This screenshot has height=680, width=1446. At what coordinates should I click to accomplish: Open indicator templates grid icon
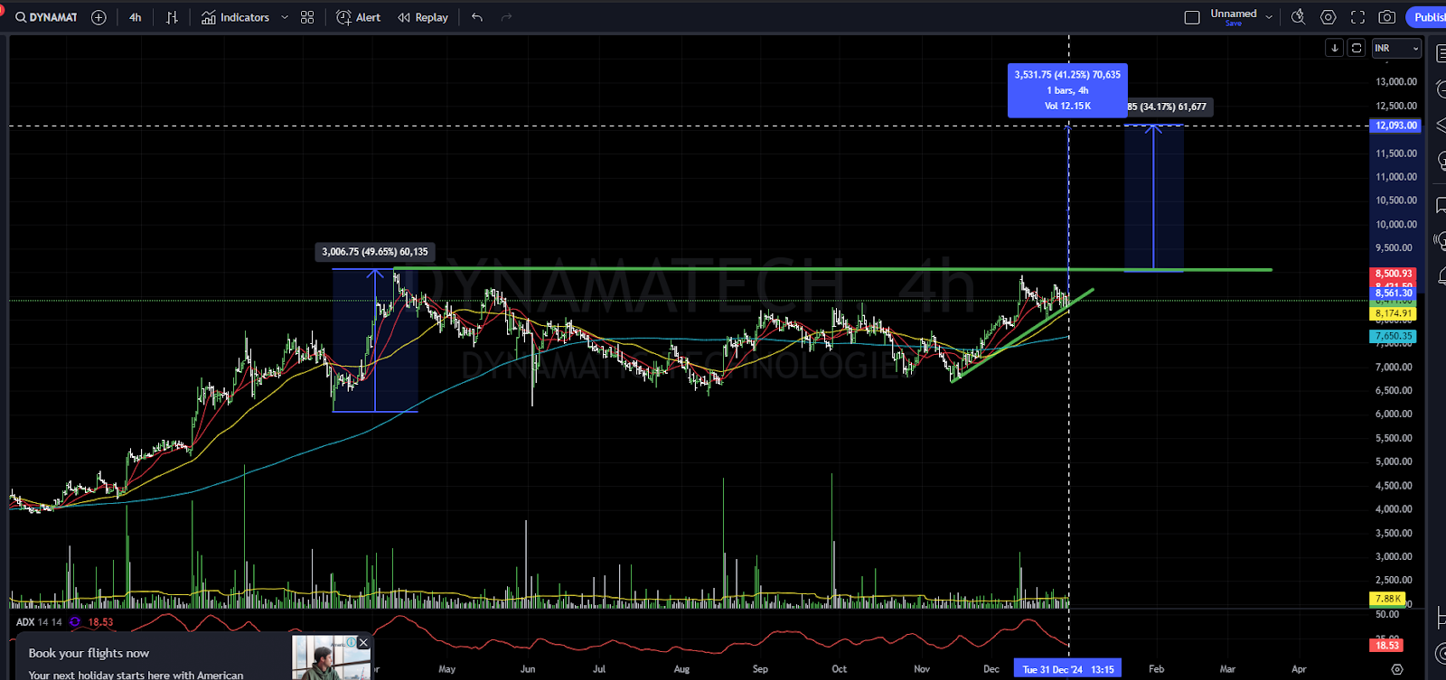[x=307, y=17]
